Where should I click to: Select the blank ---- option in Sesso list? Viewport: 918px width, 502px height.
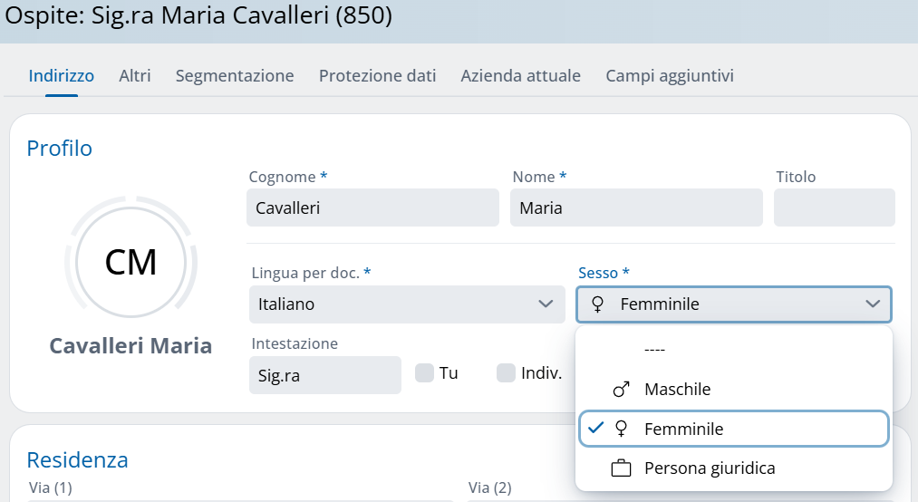[x=654, y=350]
